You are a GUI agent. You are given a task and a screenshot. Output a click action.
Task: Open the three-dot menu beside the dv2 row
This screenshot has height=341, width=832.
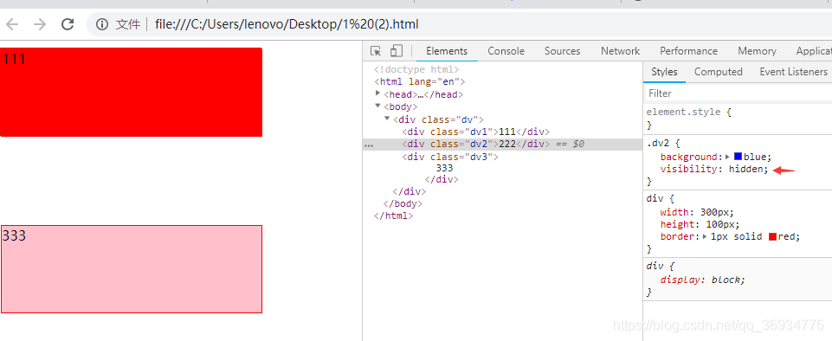pyautogui.click(x=369, y=145)
